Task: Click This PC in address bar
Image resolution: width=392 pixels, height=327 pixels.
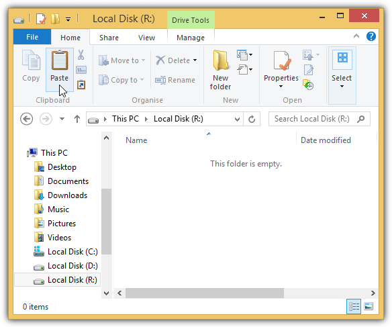Action: click(x=126, y=119)
